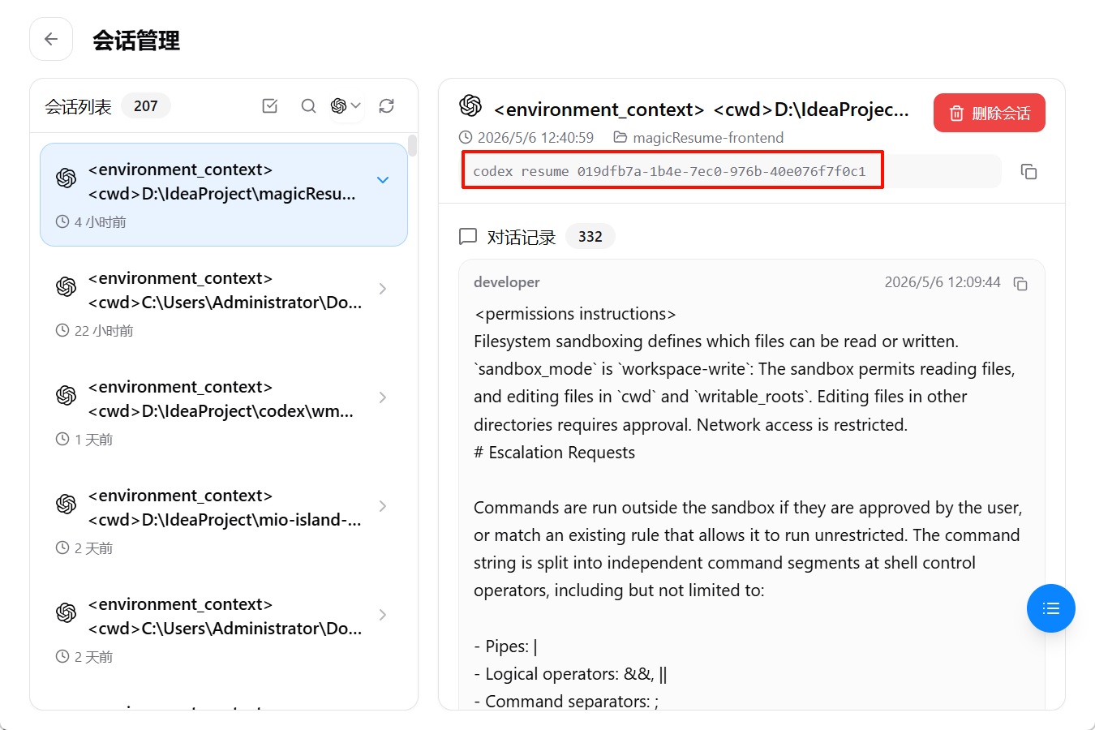Click the command text "codex resume 019dfb7a-1b4e-7ec0-976b-40e076f7f0c1"
This screenshot has height=730, width=1095.
669,171
